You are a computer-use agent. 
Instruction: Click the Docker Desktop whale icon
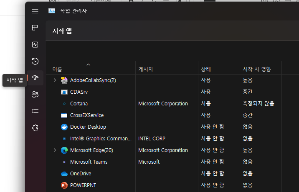click(x=64, y=127)
